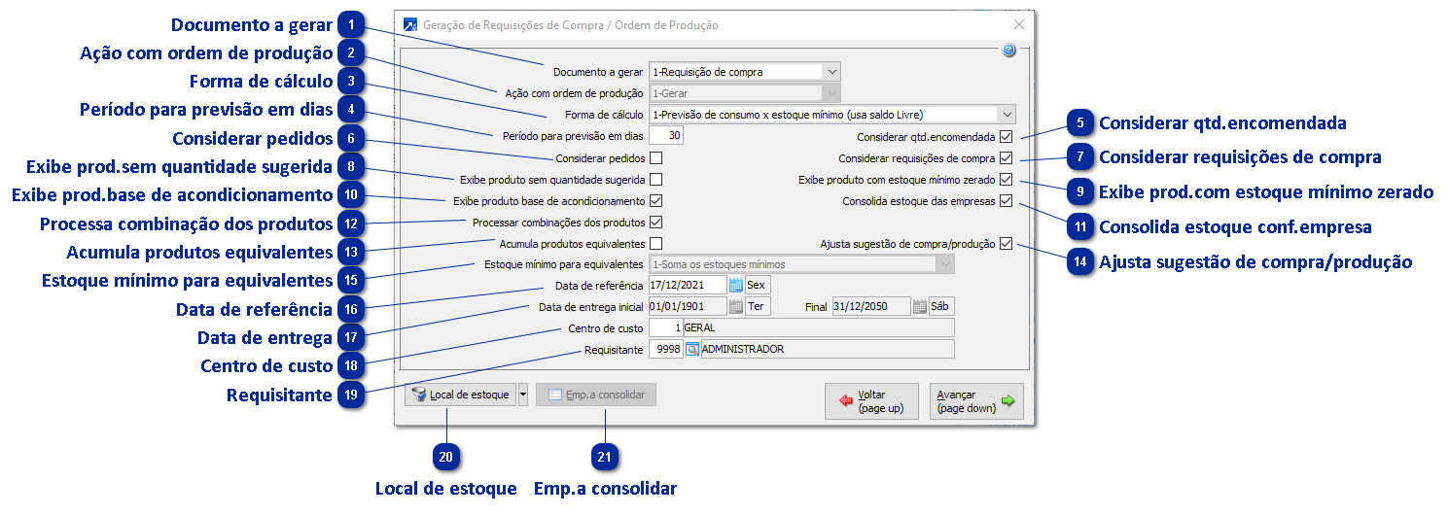This screenshot has height=516, width=1449.
Task: Click the Data de referência date field
Action: pos(688,286)
